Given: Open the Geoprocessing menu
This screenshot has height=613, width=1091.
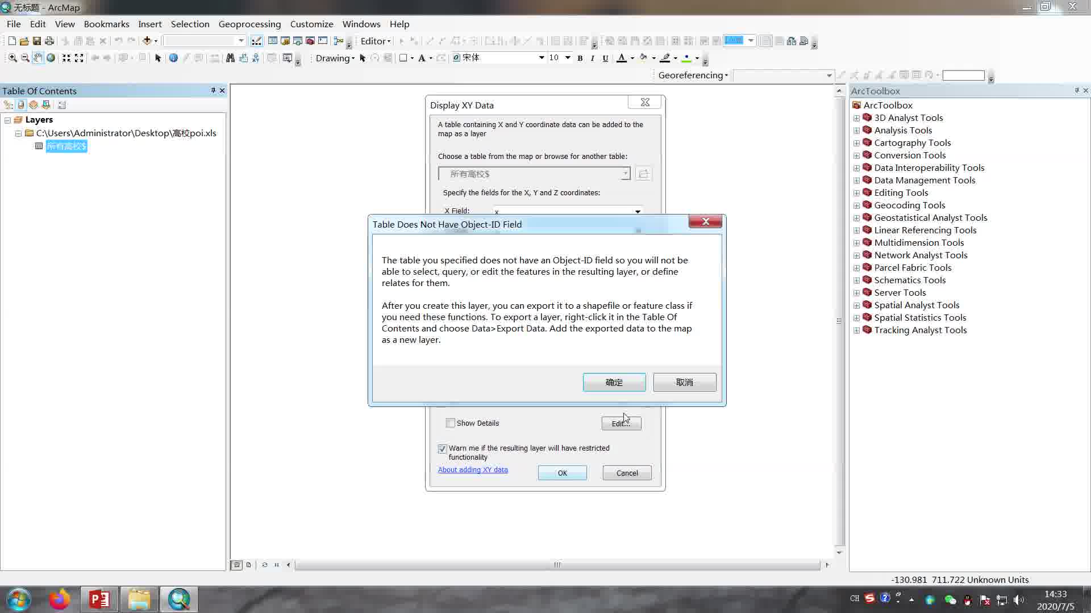Looking at the screenshot, I should coord(249,24).
